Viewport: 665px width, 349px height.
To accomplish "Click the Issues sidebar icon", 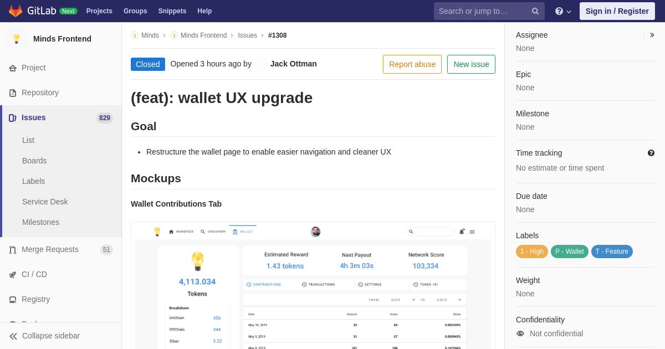I will coord(13,118).
